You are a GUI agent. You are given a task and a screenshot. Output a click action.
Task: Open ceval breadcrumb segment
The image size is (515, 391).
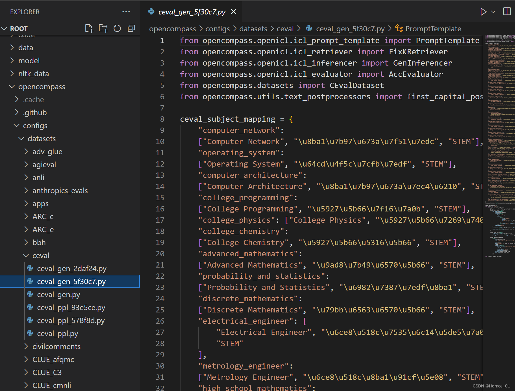[285, 29]
